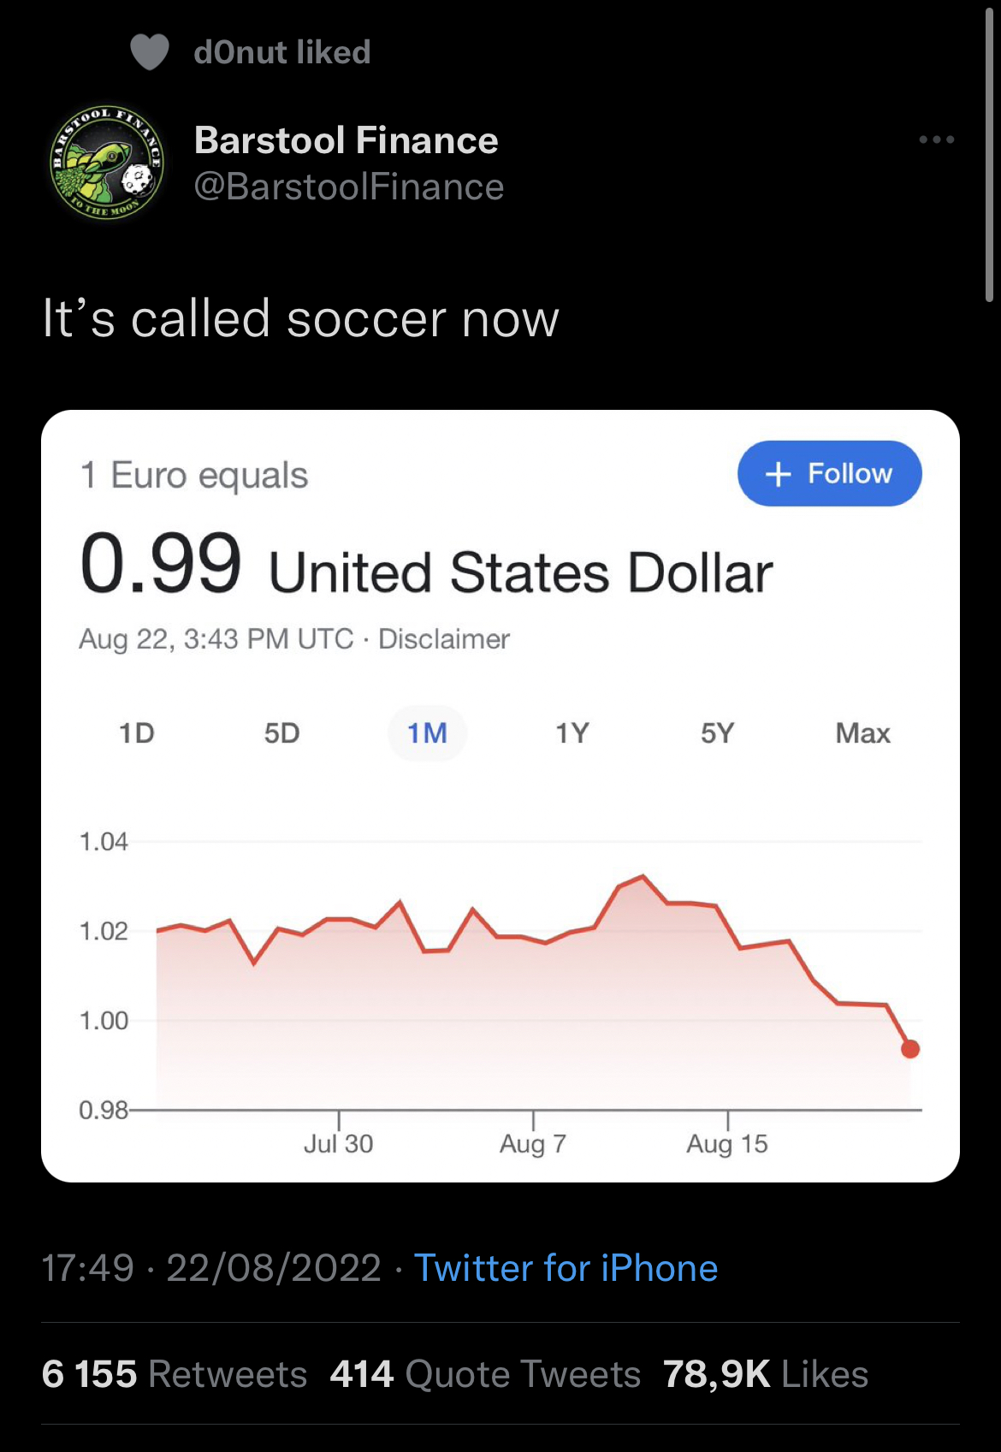Select the 1M time range tab
1001x1452 pixels.
427,733
